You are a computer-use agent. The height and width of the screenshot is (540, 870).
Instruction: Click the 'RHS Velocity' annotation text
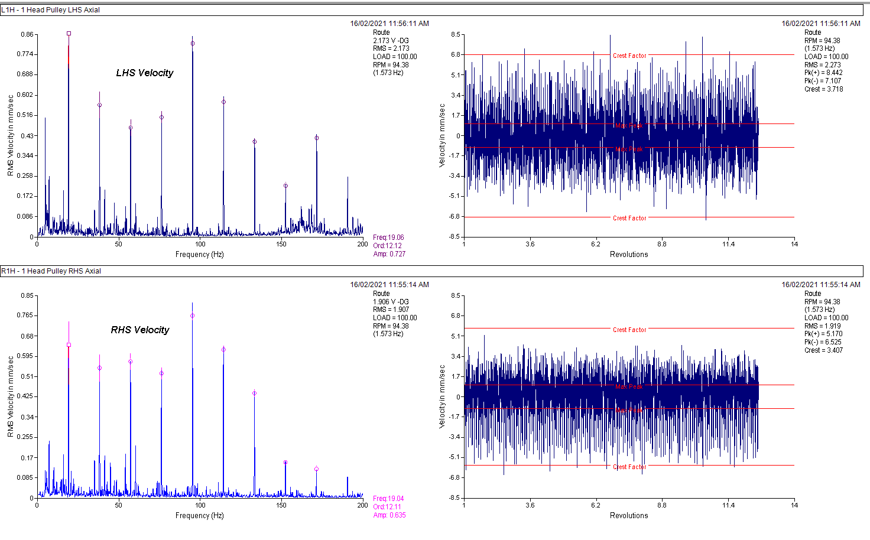pos(140,330)
